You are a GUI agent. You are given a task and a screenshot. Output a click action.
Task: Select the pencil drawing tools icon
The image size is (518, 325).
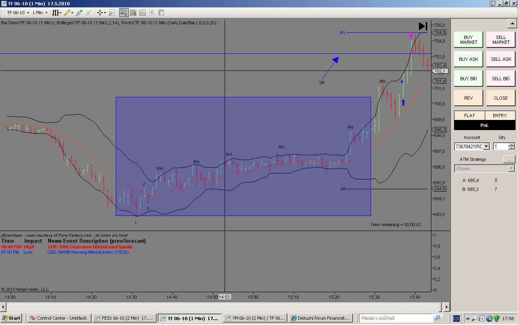[67, 13]
